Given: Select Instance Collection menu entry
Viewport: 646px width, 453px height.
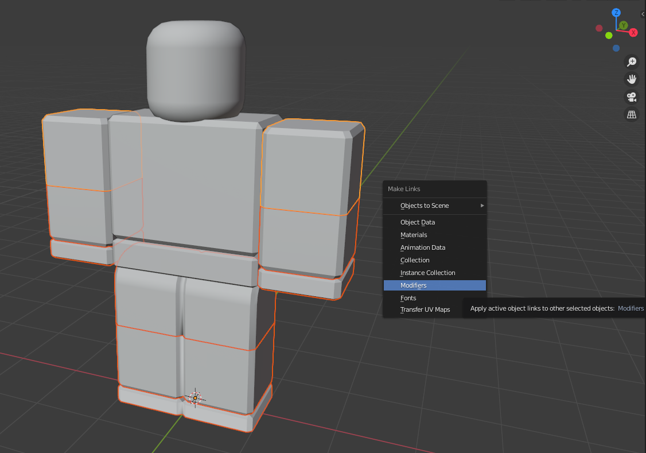Looking at the screenshot, I should (435, 273).
